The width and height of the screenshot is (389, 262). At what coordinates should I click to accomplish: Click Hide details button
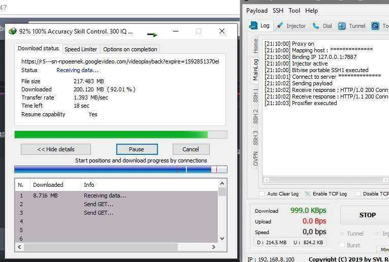[56, 149]
